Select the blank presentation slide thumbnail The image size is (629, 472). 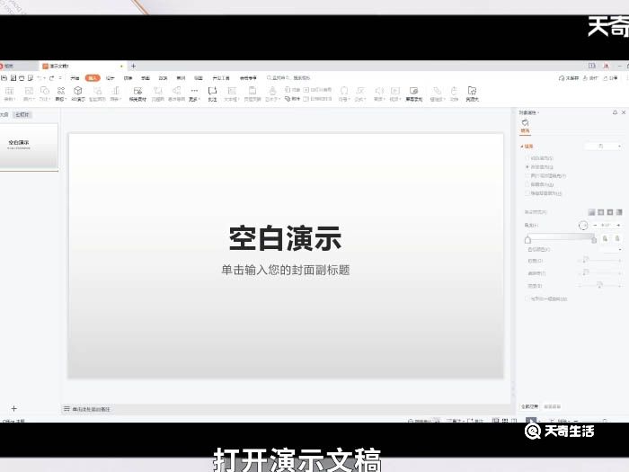[x=29, y=146]
